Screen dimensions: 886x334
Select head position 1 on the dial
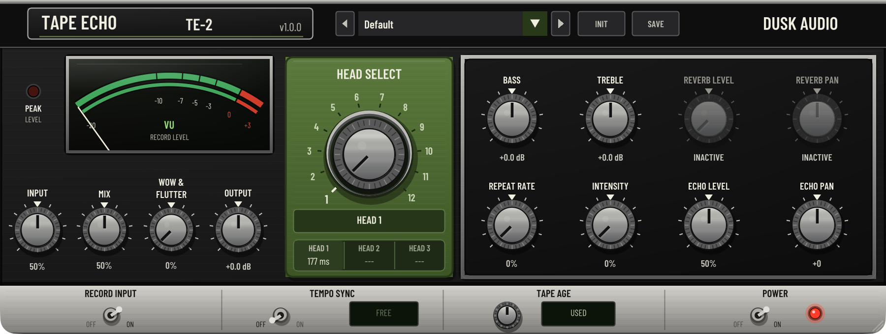[326, 199]
